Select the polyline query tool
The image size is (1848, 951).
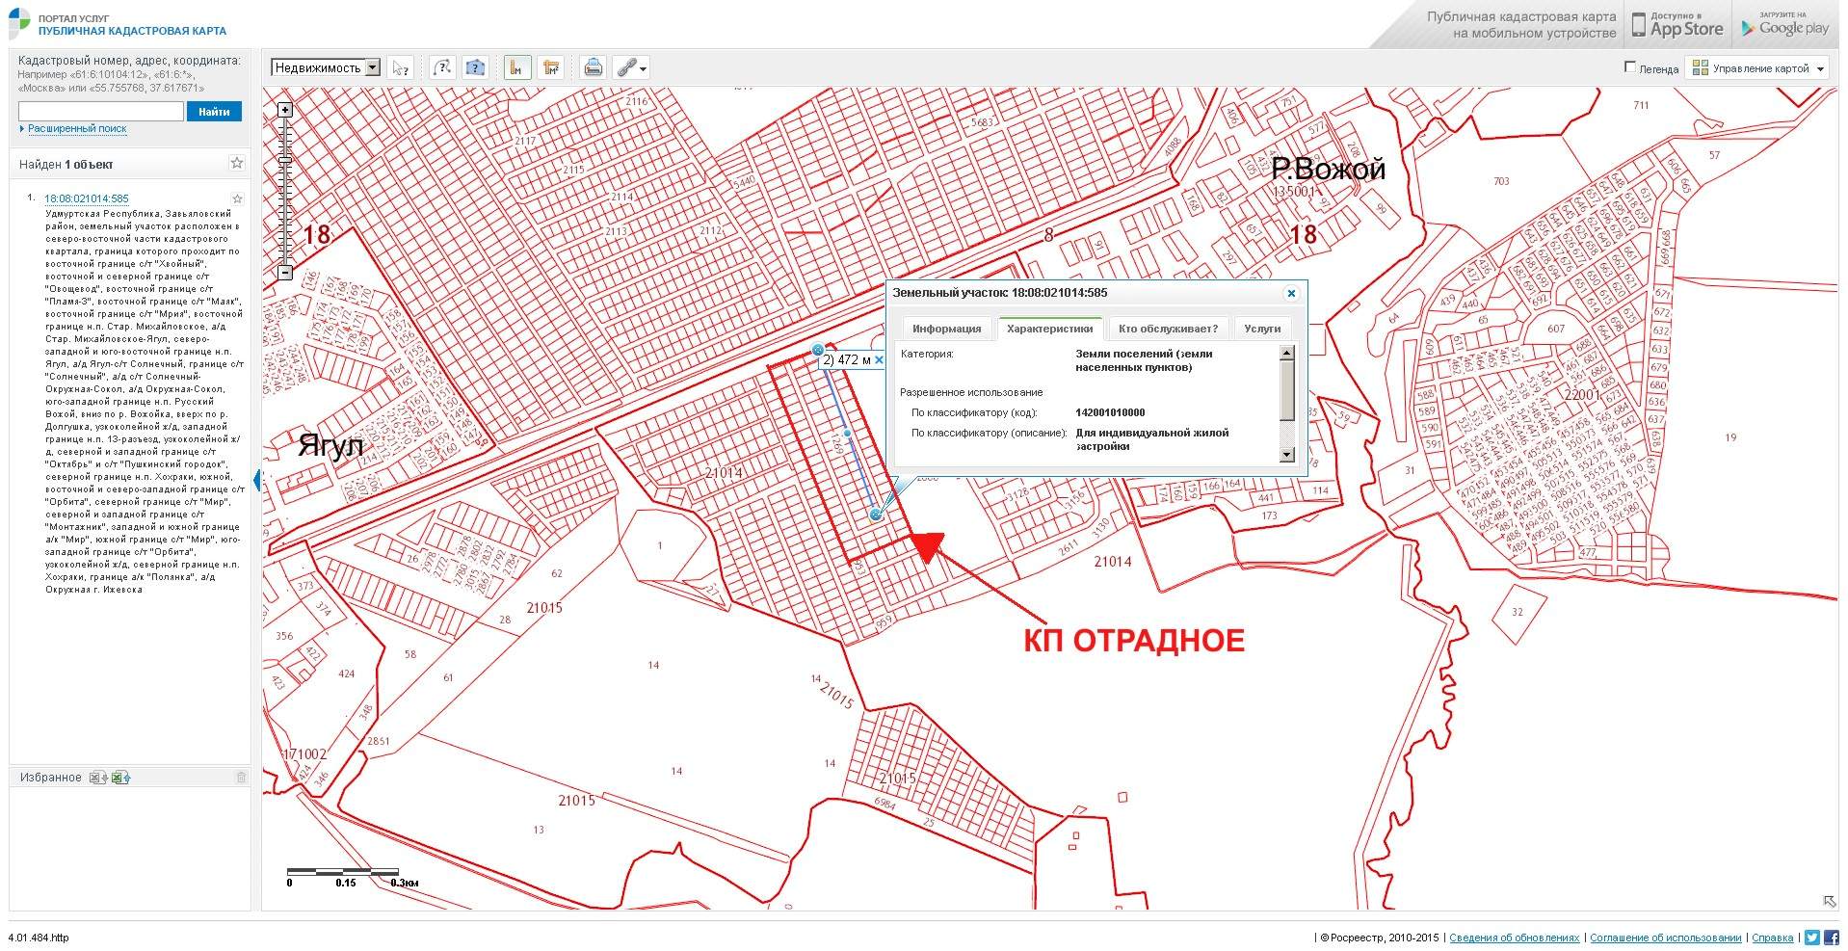click(442, 67)
